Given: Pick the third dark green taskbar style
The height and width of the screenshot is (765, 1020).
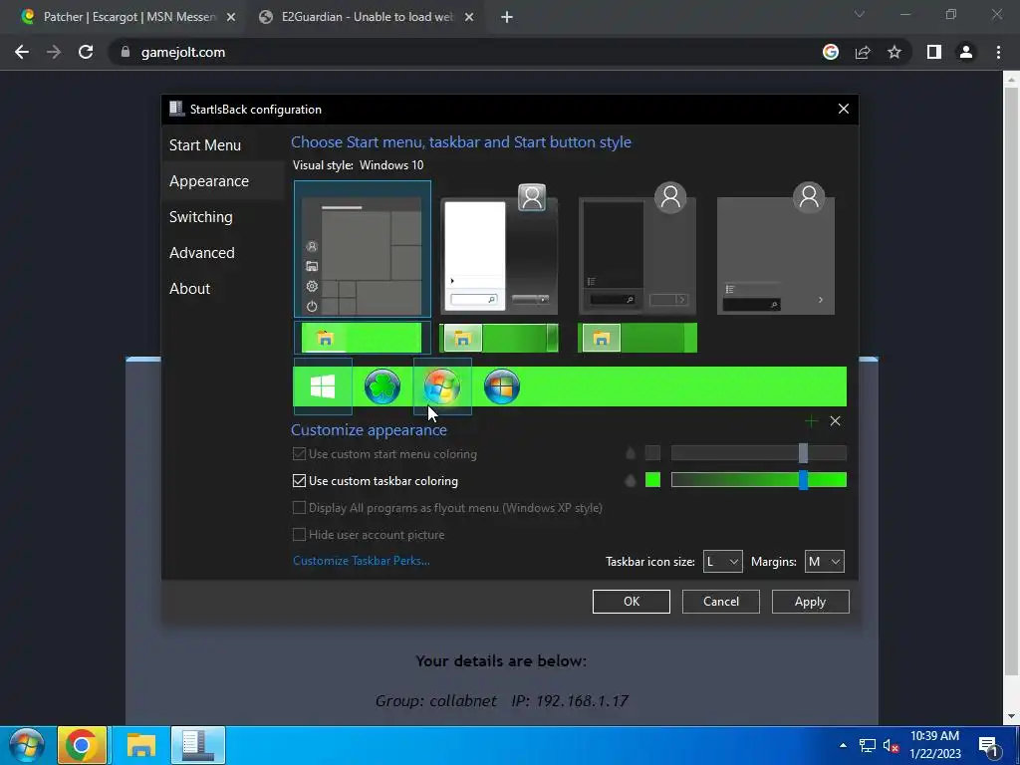Looking at the screenshot, I should 637,339.
